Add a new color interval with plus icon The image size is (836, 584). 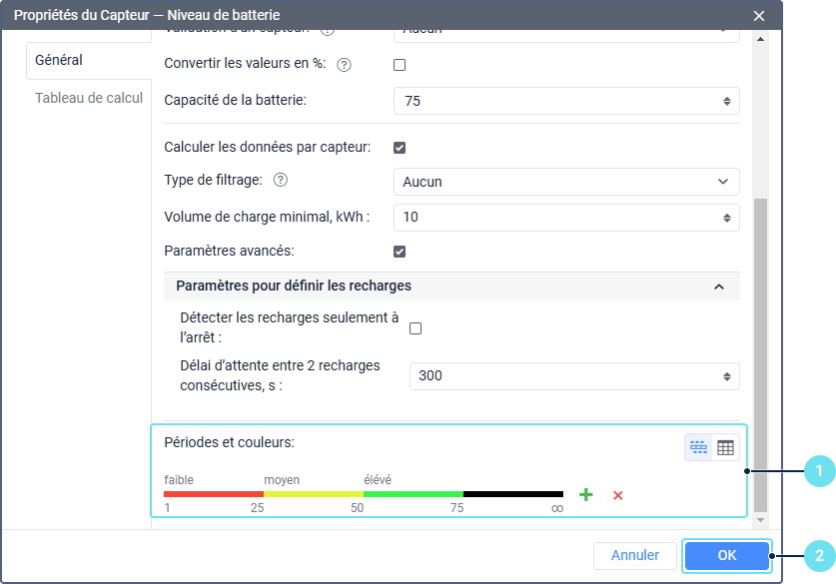[586, 495]
